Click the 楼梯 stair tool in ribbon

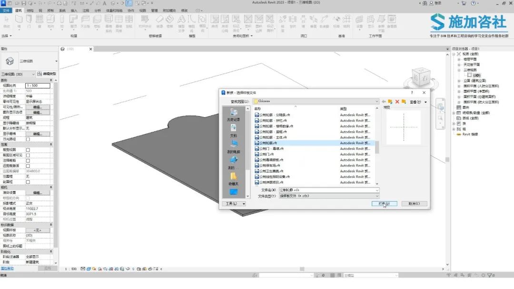pyautogui.click(x=170, y=21)
